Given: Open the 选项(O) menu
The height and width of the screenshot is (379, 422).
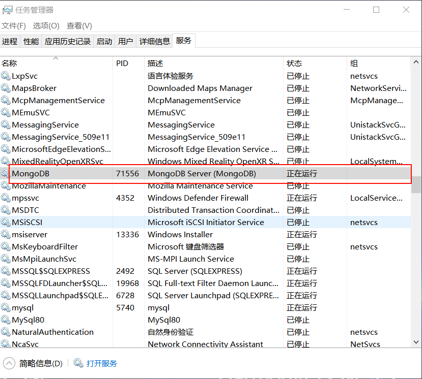Looking at the screenshot, I should (46, 26).
